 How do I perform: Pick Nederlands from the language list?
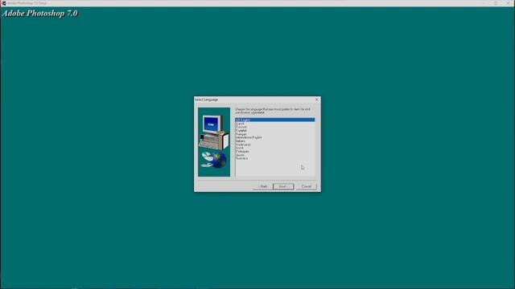(x=243, y=144)
